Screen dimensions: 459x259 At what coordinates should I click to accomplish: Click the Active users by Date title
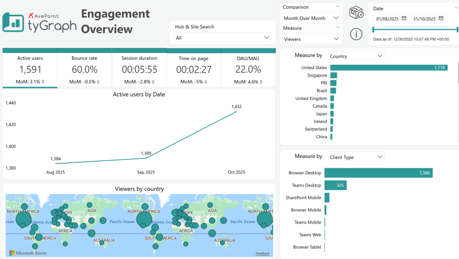click(139, 94)
